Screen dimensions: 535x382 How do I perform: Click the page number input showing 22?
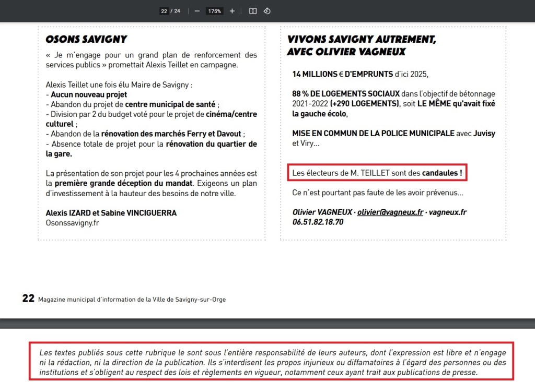(164, 10)
